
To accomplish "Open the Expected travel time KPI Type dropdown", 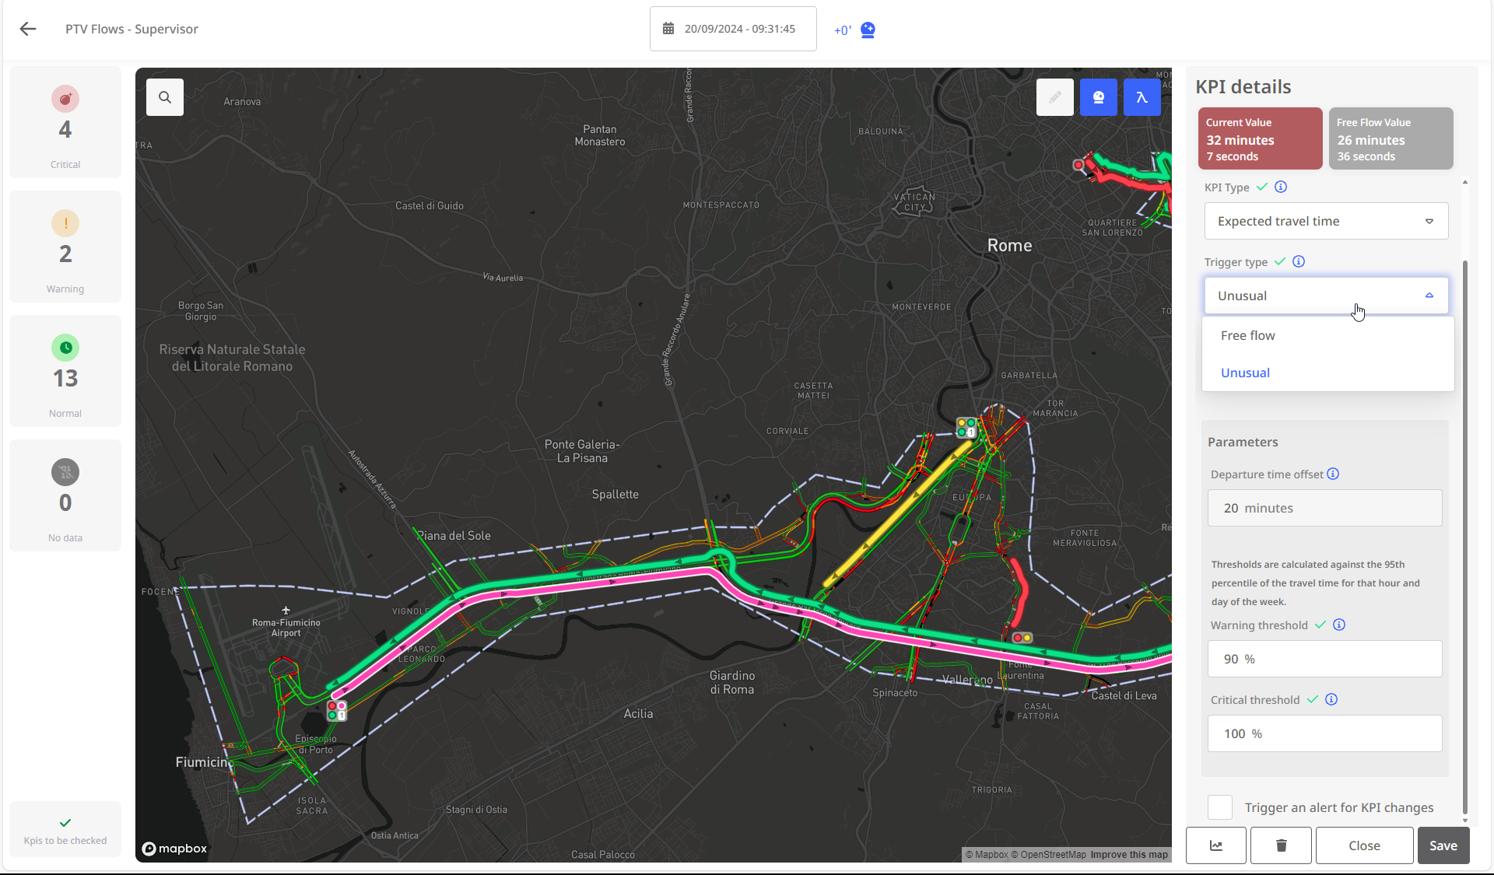I will click(1325, 221).
